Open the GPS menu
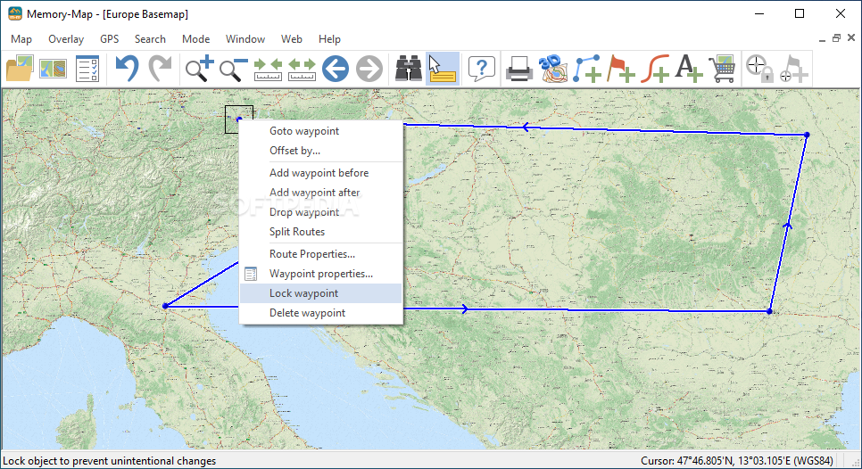Viewport: 862px width, 469px height. (110, 39)
